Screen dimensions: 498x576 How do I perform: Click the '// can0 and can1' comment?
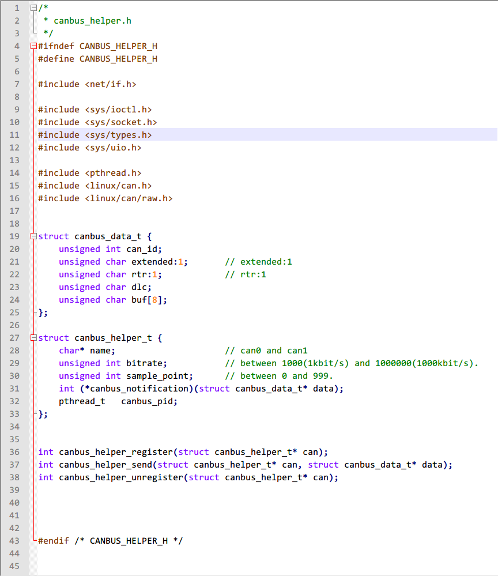point(266,351)
